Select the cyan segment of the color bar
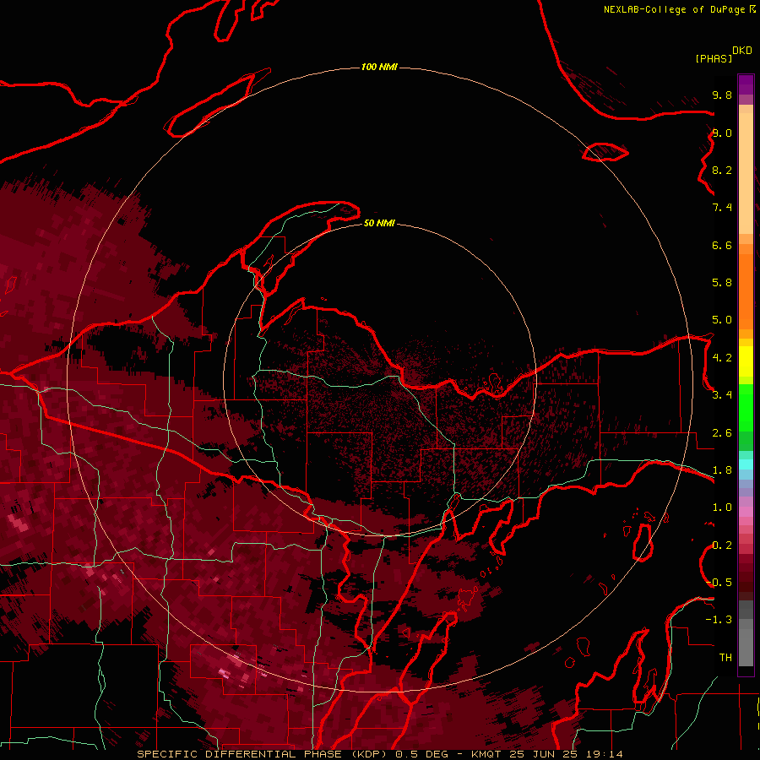760x760 pixels. coord(746,464)
